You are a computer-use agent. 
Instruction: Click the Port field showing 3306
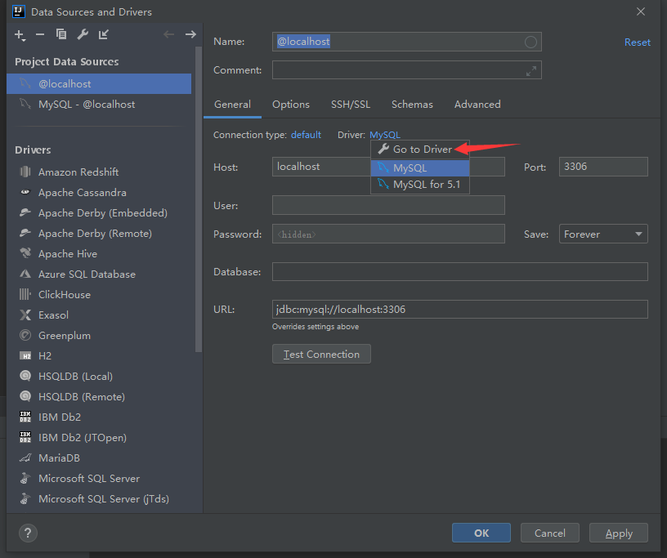(x=603, y=167)
